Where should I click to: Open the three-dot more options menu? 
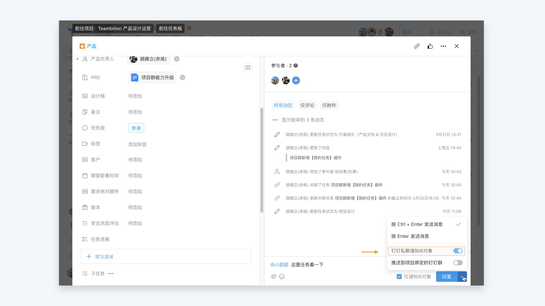443,46
